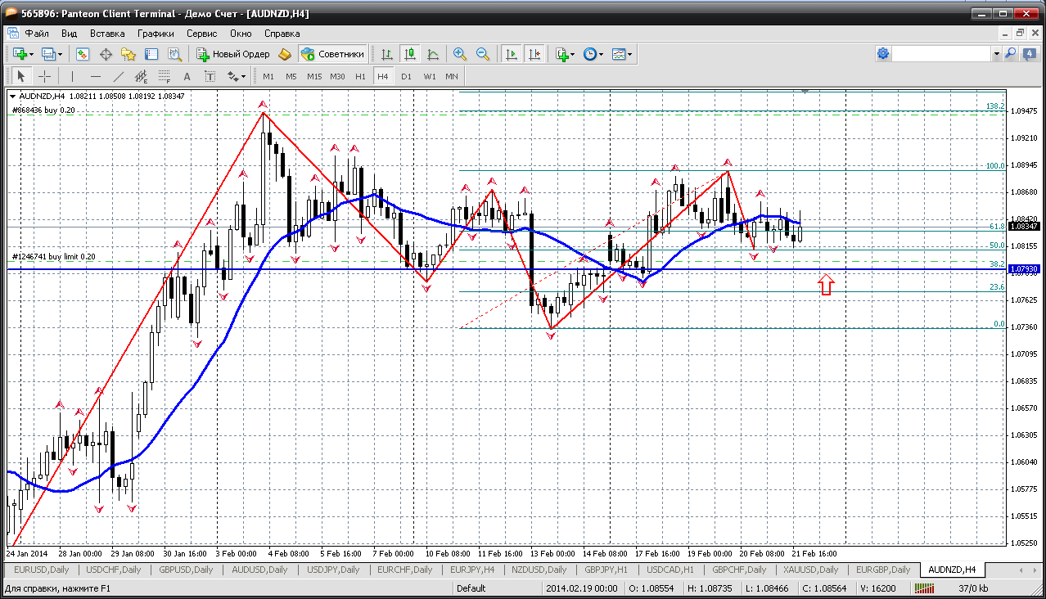
Task: Select the Crosshair tool
Action: coord(44,76)
